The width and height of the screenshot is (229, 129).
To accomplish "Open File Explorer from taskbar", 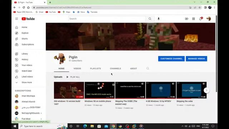I will point(92,126).
